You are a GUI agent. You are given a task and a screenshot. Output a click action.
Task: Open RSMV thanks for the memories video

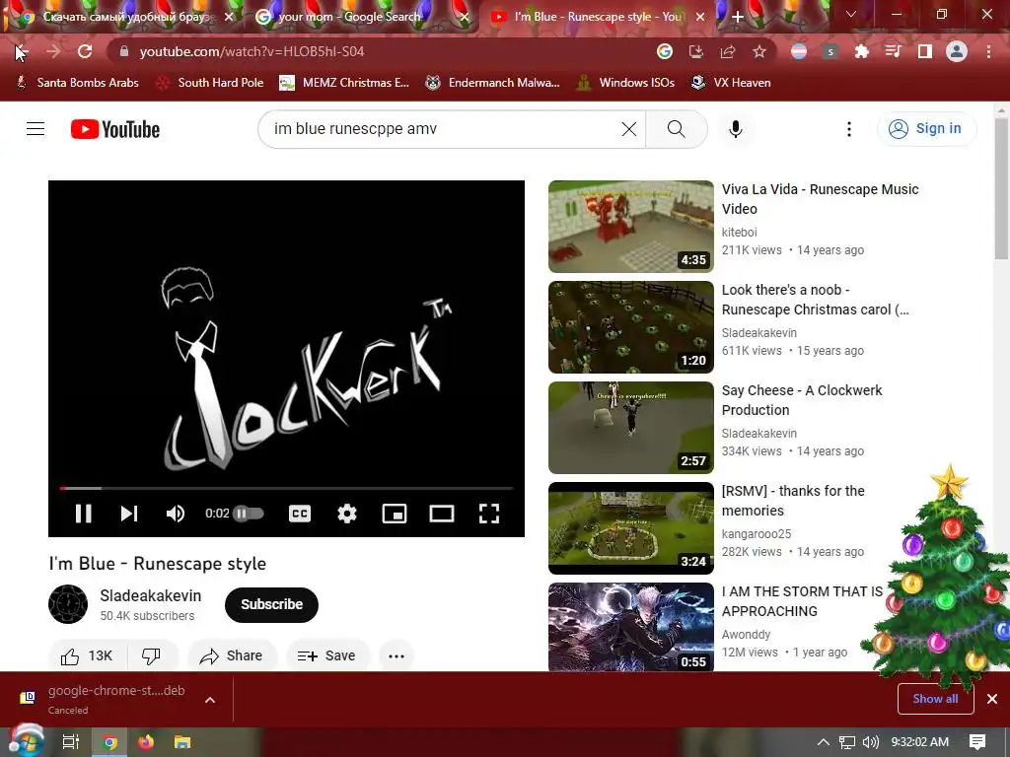coord(793,500)
